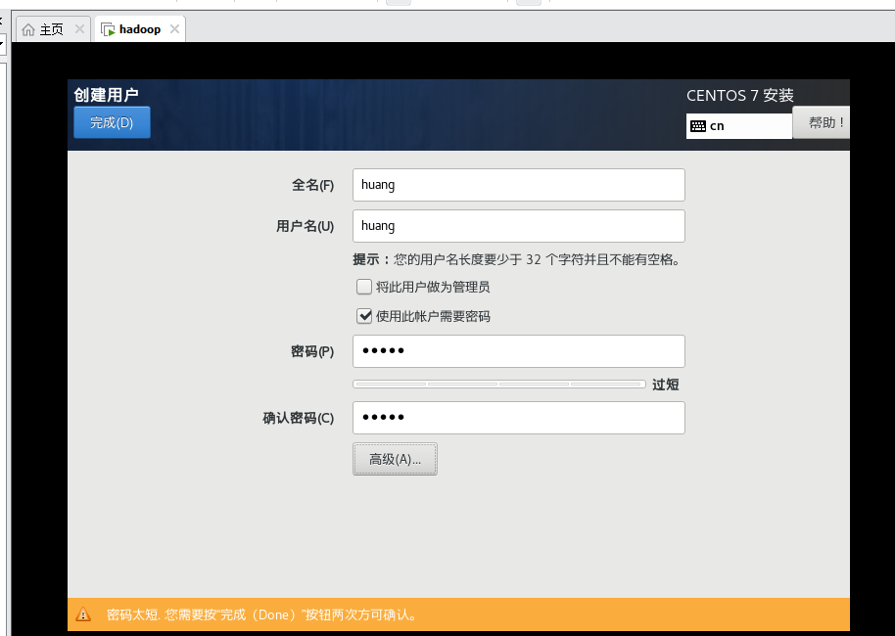Click the warning triangle icon in orange bar
The width and height of the screenshot is (895, 636).
[83, 614]
